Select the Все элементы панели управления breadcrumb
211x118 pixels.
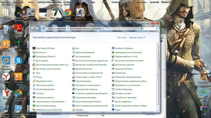pos(85,29)
